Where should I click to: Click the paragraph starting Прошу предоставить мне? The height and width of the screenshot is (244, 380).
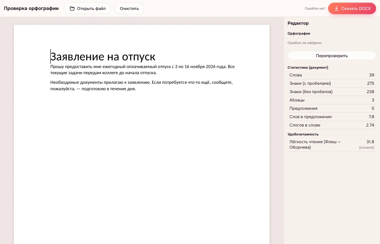142,70
